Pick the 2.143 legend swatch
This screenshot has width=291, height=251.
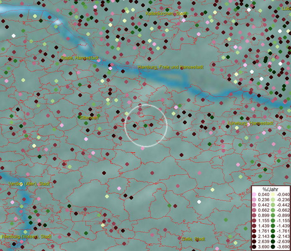pos(254,236)
